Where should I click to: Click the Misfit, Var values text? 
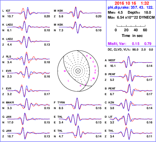[130, 44]
